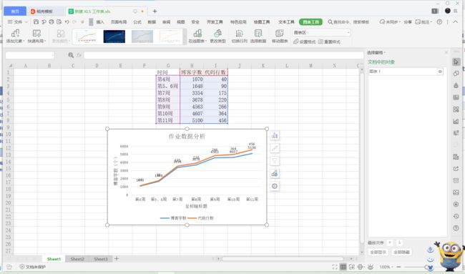465x274 pixels.
Task: Click the shapes icon in right sidebar
Action: [x=456, y=74]
